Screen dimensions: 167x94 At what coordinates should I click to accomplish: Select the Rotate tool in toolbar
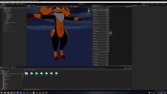coord(6,4)
